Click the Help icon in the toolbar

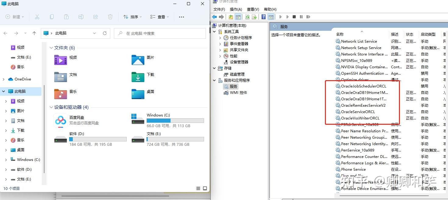coord(264,17)
